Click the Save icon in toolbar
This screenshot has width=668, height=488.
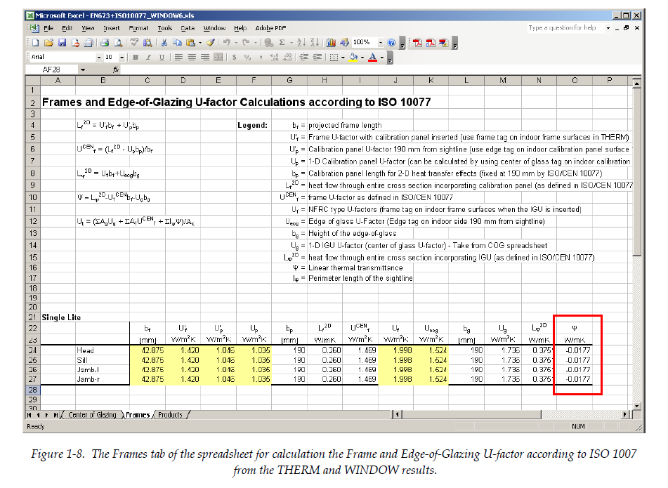(x=61, y=43)
